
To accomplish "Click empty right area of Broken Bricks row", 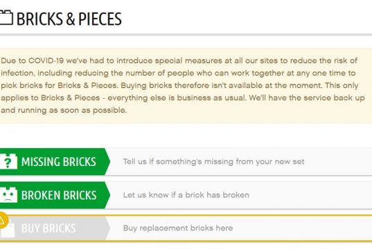I will (x=311, y=195).
